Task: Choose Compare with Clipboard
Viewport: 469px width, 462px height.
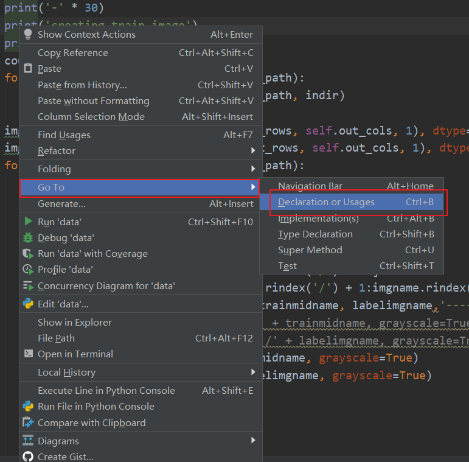Action: pos(141,422)
